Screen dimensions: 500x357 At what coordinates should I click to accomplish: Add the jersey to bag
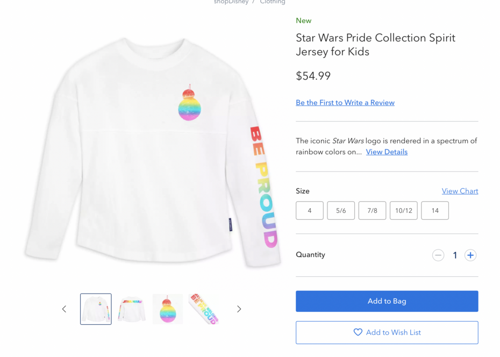387,301
